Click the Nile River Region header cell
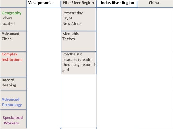Viewport: 173px width, 129px height. tap(79, 4)
